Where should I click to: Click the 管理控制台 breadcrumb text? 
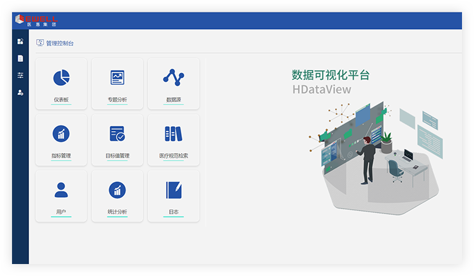pos(60,43)
